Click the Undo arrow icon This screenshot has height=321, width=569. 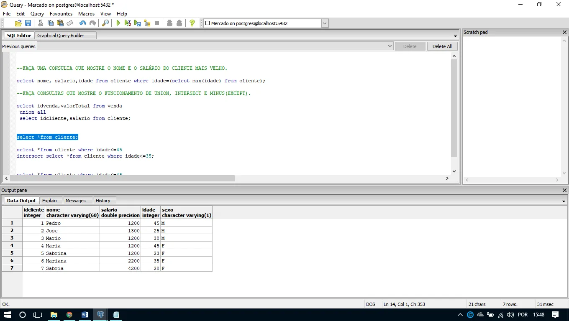tap(82, 23)
